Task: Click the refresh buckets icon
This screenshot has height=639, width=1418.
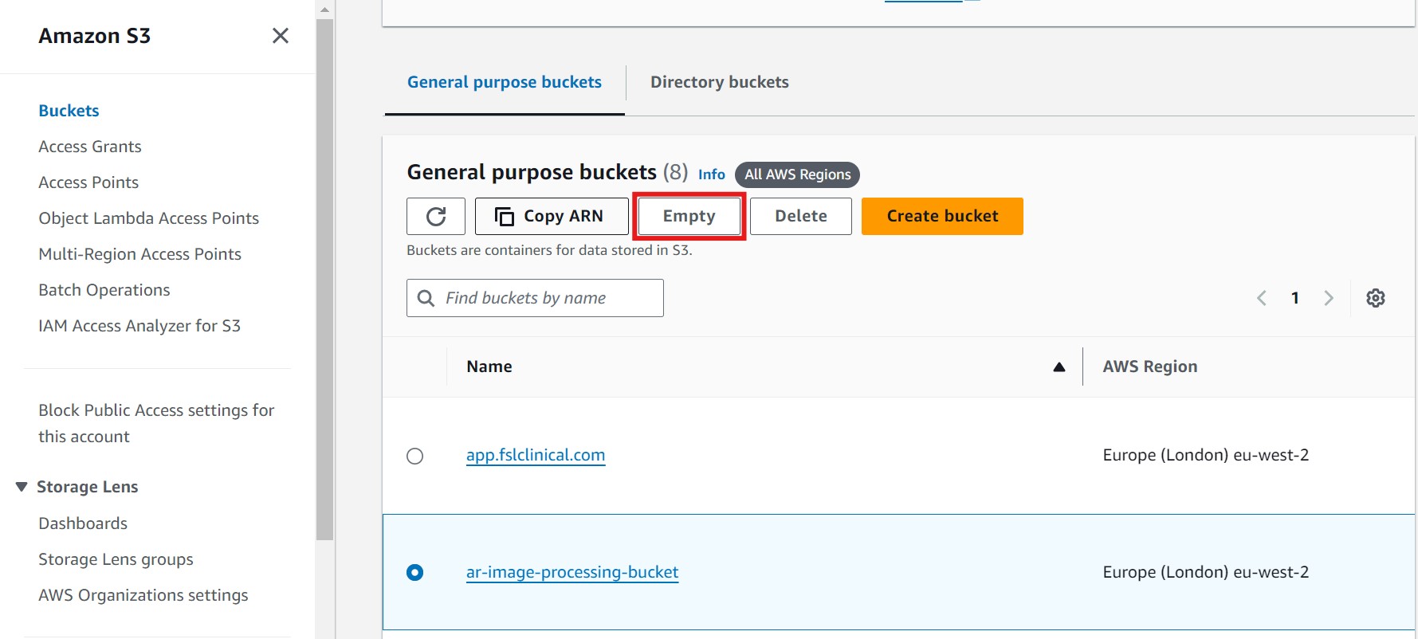Action: pyautogui.click(x=435, y=216)
